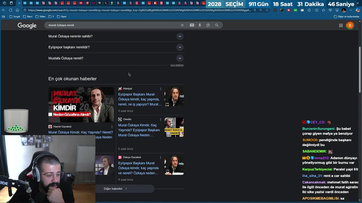Open the Onedio article thumbnail image

click(174, 127)
